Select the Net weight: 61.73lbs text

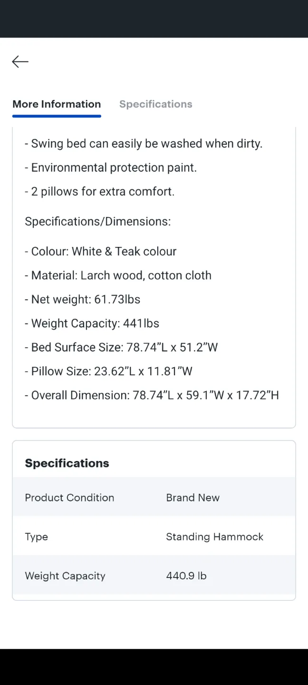click(82, 299)
